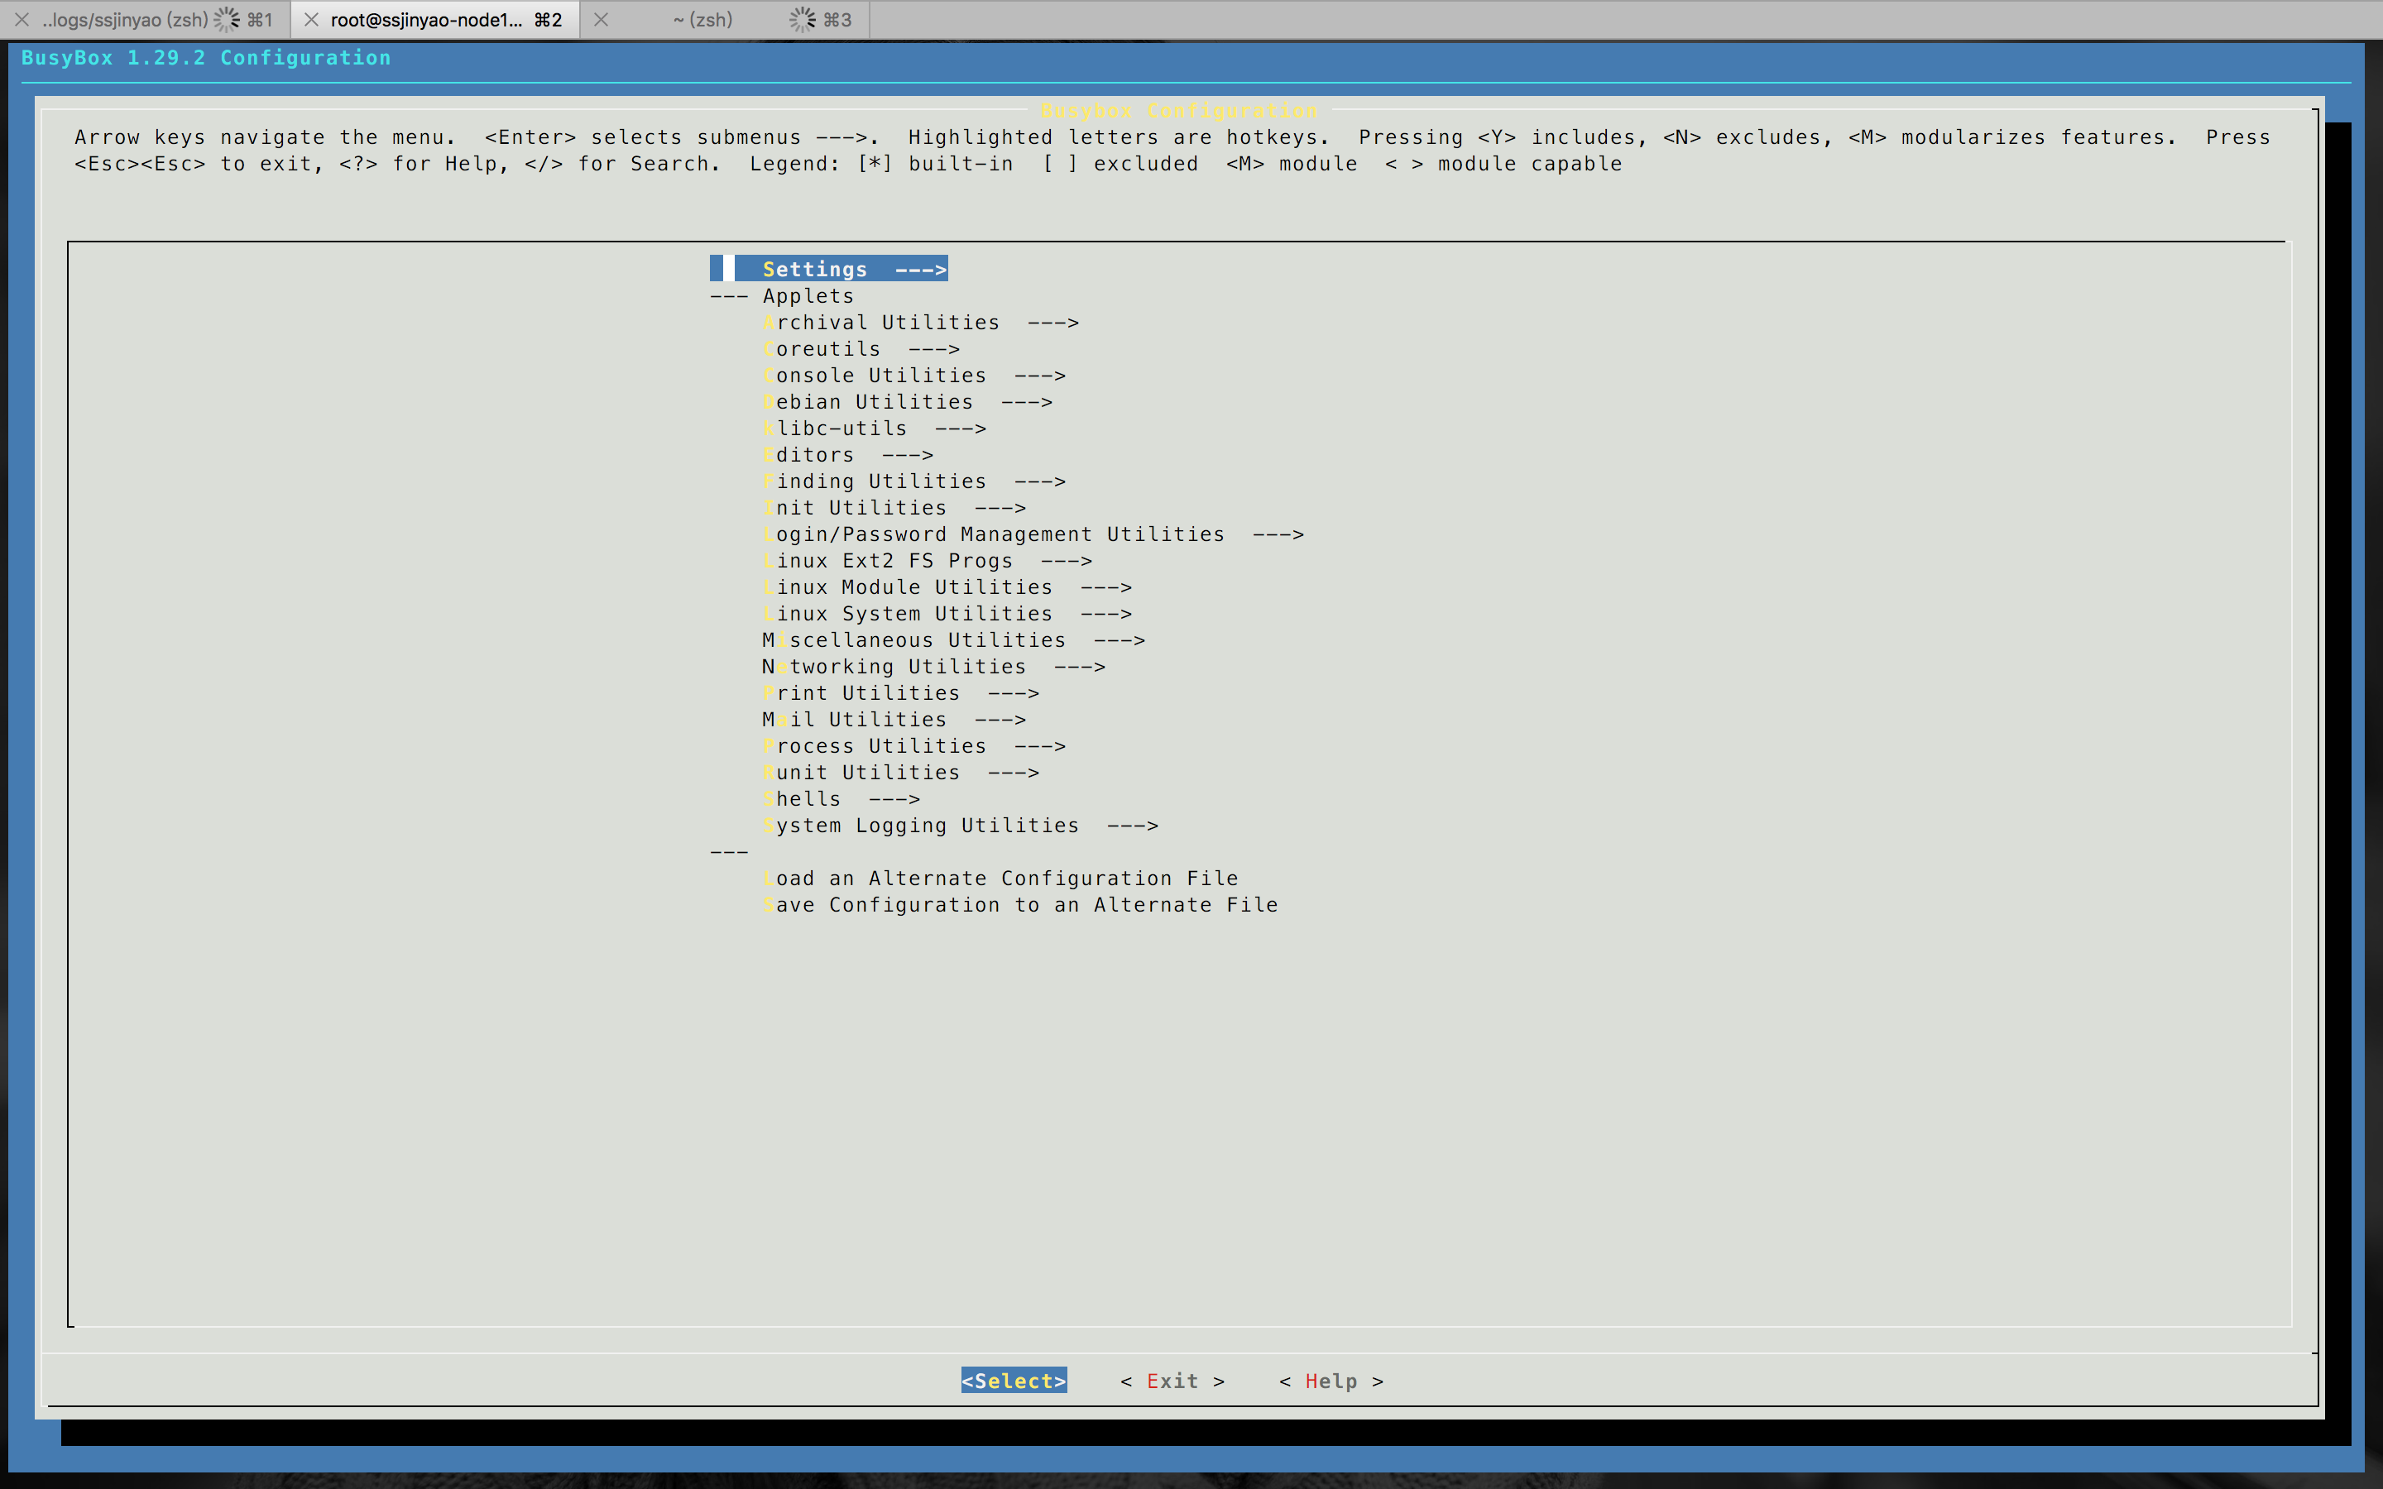The height and width of the screenshot is (1489, 2383).
Task: Click the Select button
Action: [1014, 1381]
